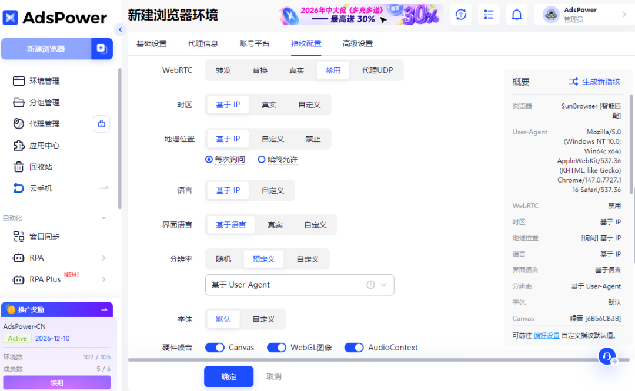This screenshot has height=391, width=635.
Task: Switch to the 代理信息 tab
Action: [203, 43]
